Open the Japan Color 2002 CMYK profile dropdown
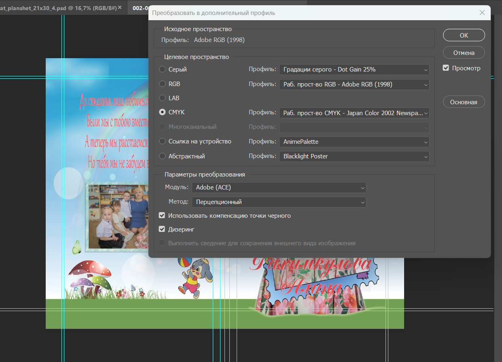 pyautogui.click(x=354, y=113)
